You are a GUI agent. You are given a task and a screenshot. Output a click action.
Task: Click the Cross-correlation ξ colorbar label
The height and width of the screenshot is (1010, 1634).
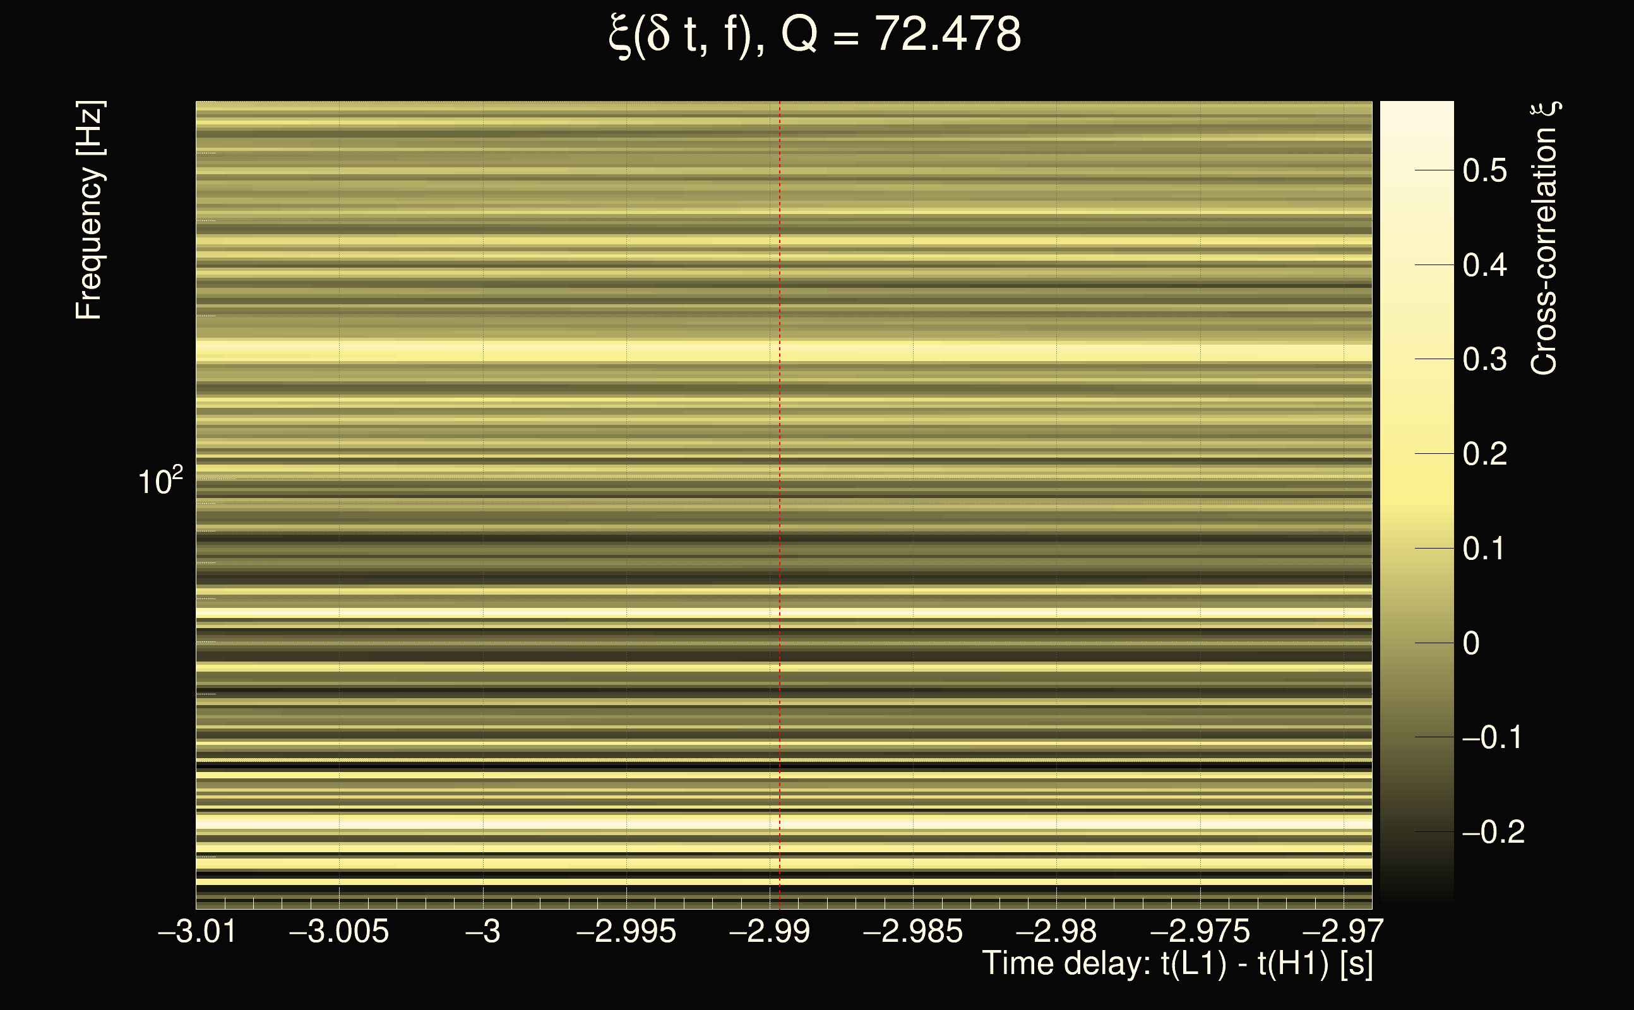[x=1543, y=239]
